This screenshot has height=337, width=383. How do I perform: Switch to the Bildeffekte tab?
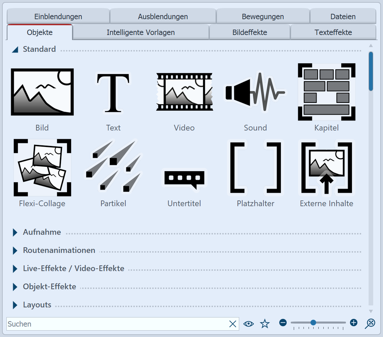click(x=250, y=32)
